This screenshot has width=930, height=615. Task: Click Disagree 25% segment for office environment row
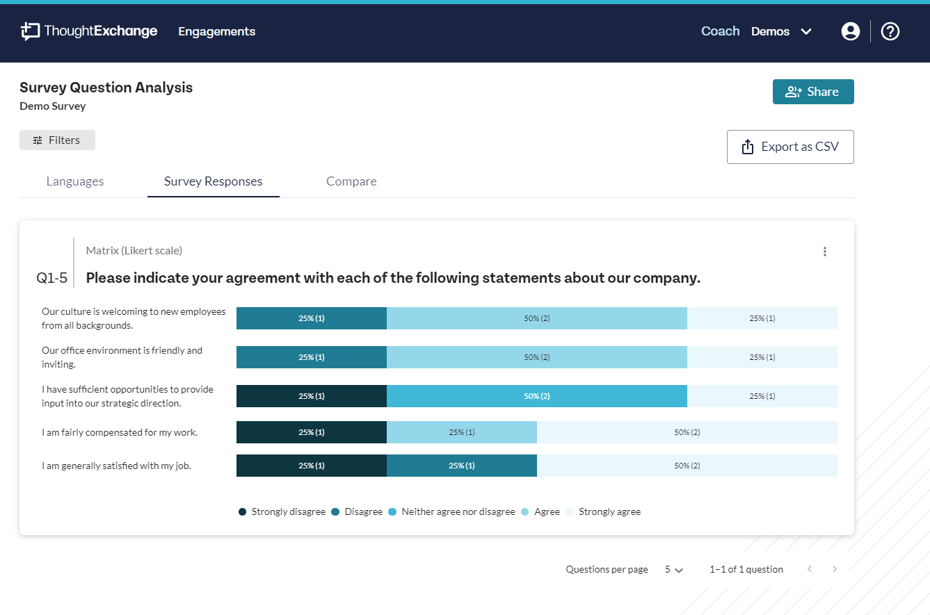tap(312, 357)
